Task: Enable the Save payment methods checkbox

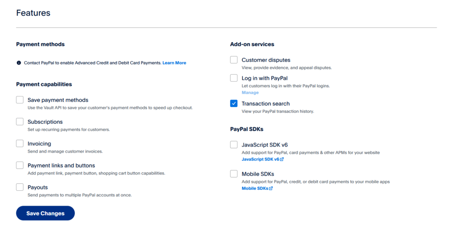Action: click(20, 100)
